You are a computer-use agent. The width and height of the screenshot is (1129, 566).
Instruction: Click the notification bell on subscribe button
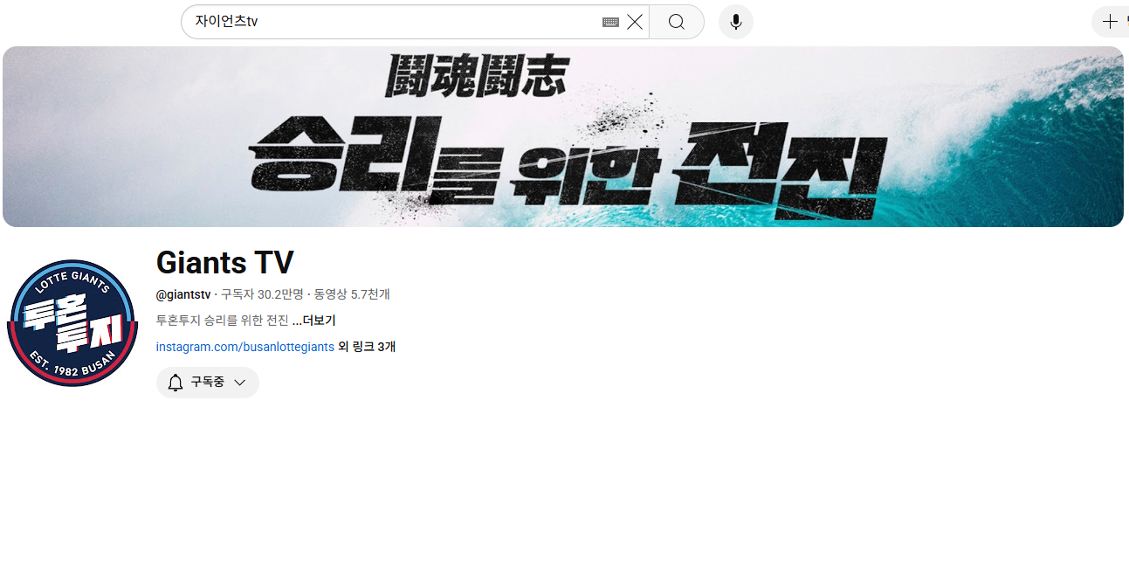(x=176, y=383)
